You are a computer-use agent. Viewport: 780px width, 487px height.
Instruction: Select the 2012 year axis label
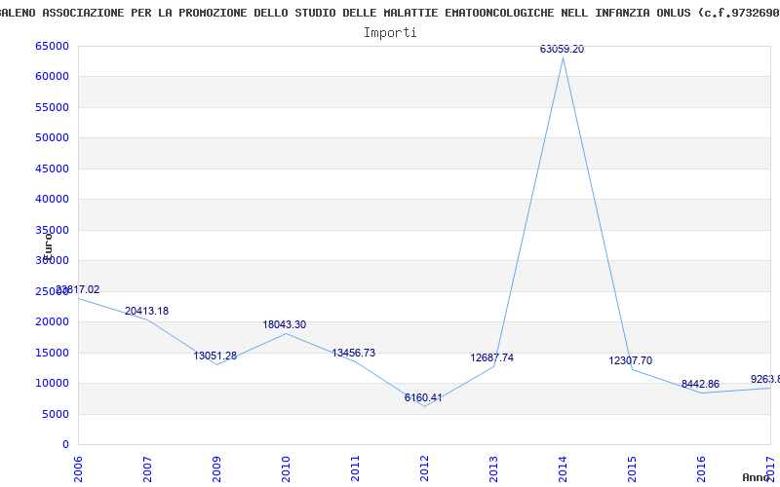pos(424,469)
